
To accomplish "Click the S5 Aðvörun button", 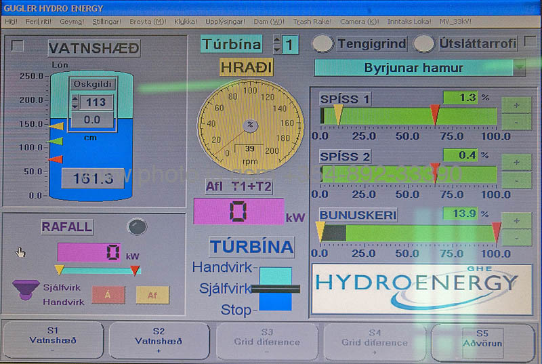I will click(x=482, y=342).
